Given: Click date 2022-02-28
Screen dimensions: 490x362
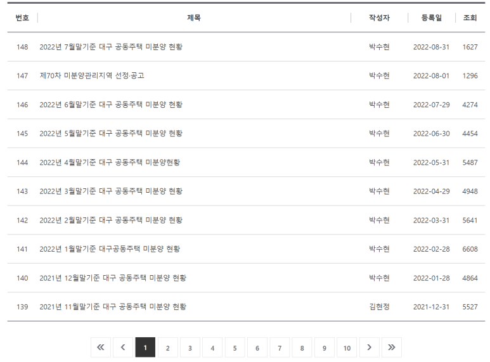Looking at the screenshot, I should pos(432,249).
